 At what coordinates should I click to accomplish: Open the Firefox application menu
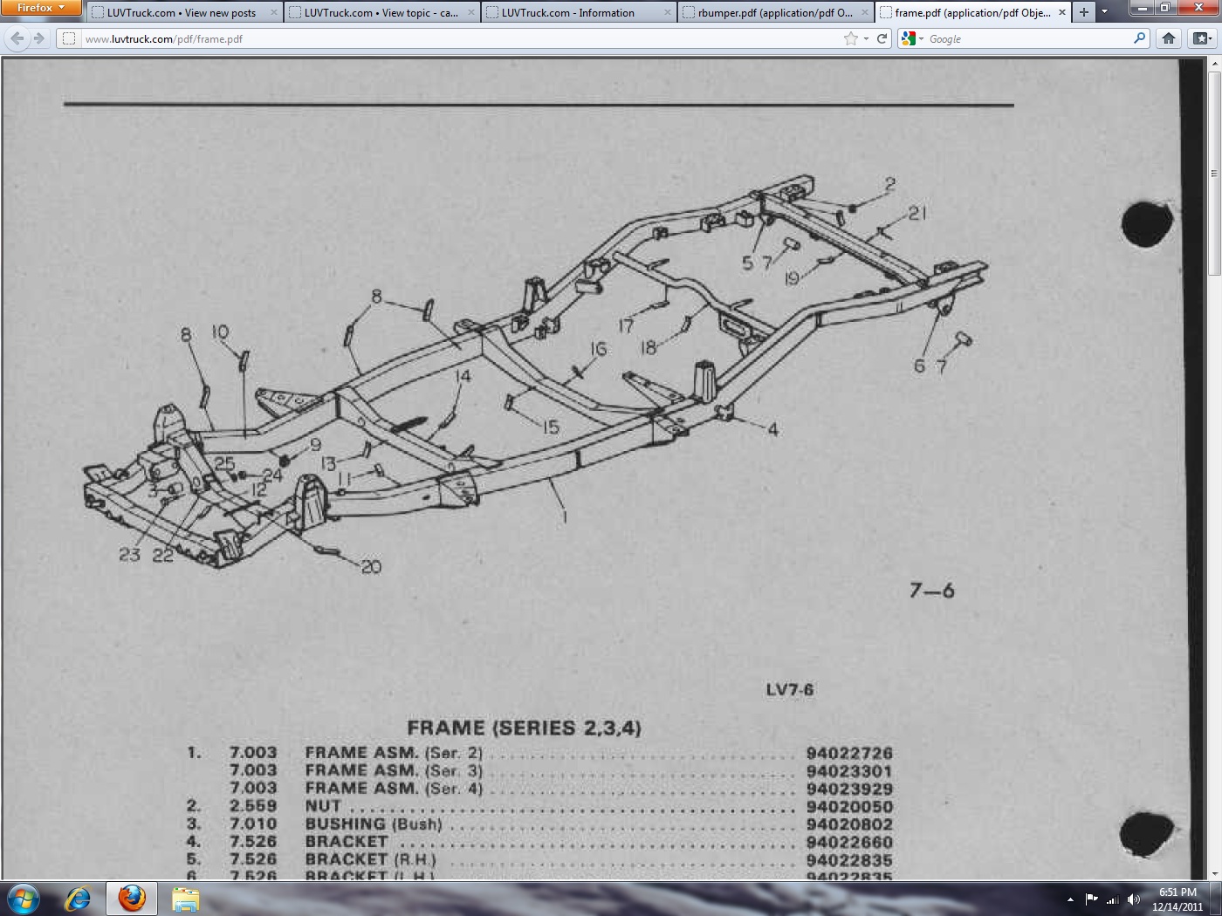(40, 8)
